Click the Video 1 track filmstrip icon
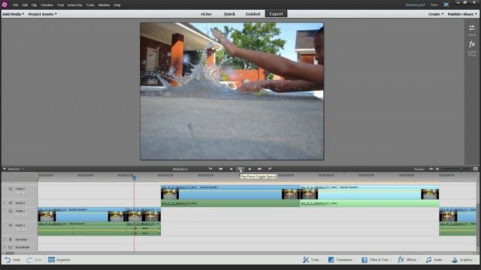Viewport: 481px width, 270px height. point(11,211)
